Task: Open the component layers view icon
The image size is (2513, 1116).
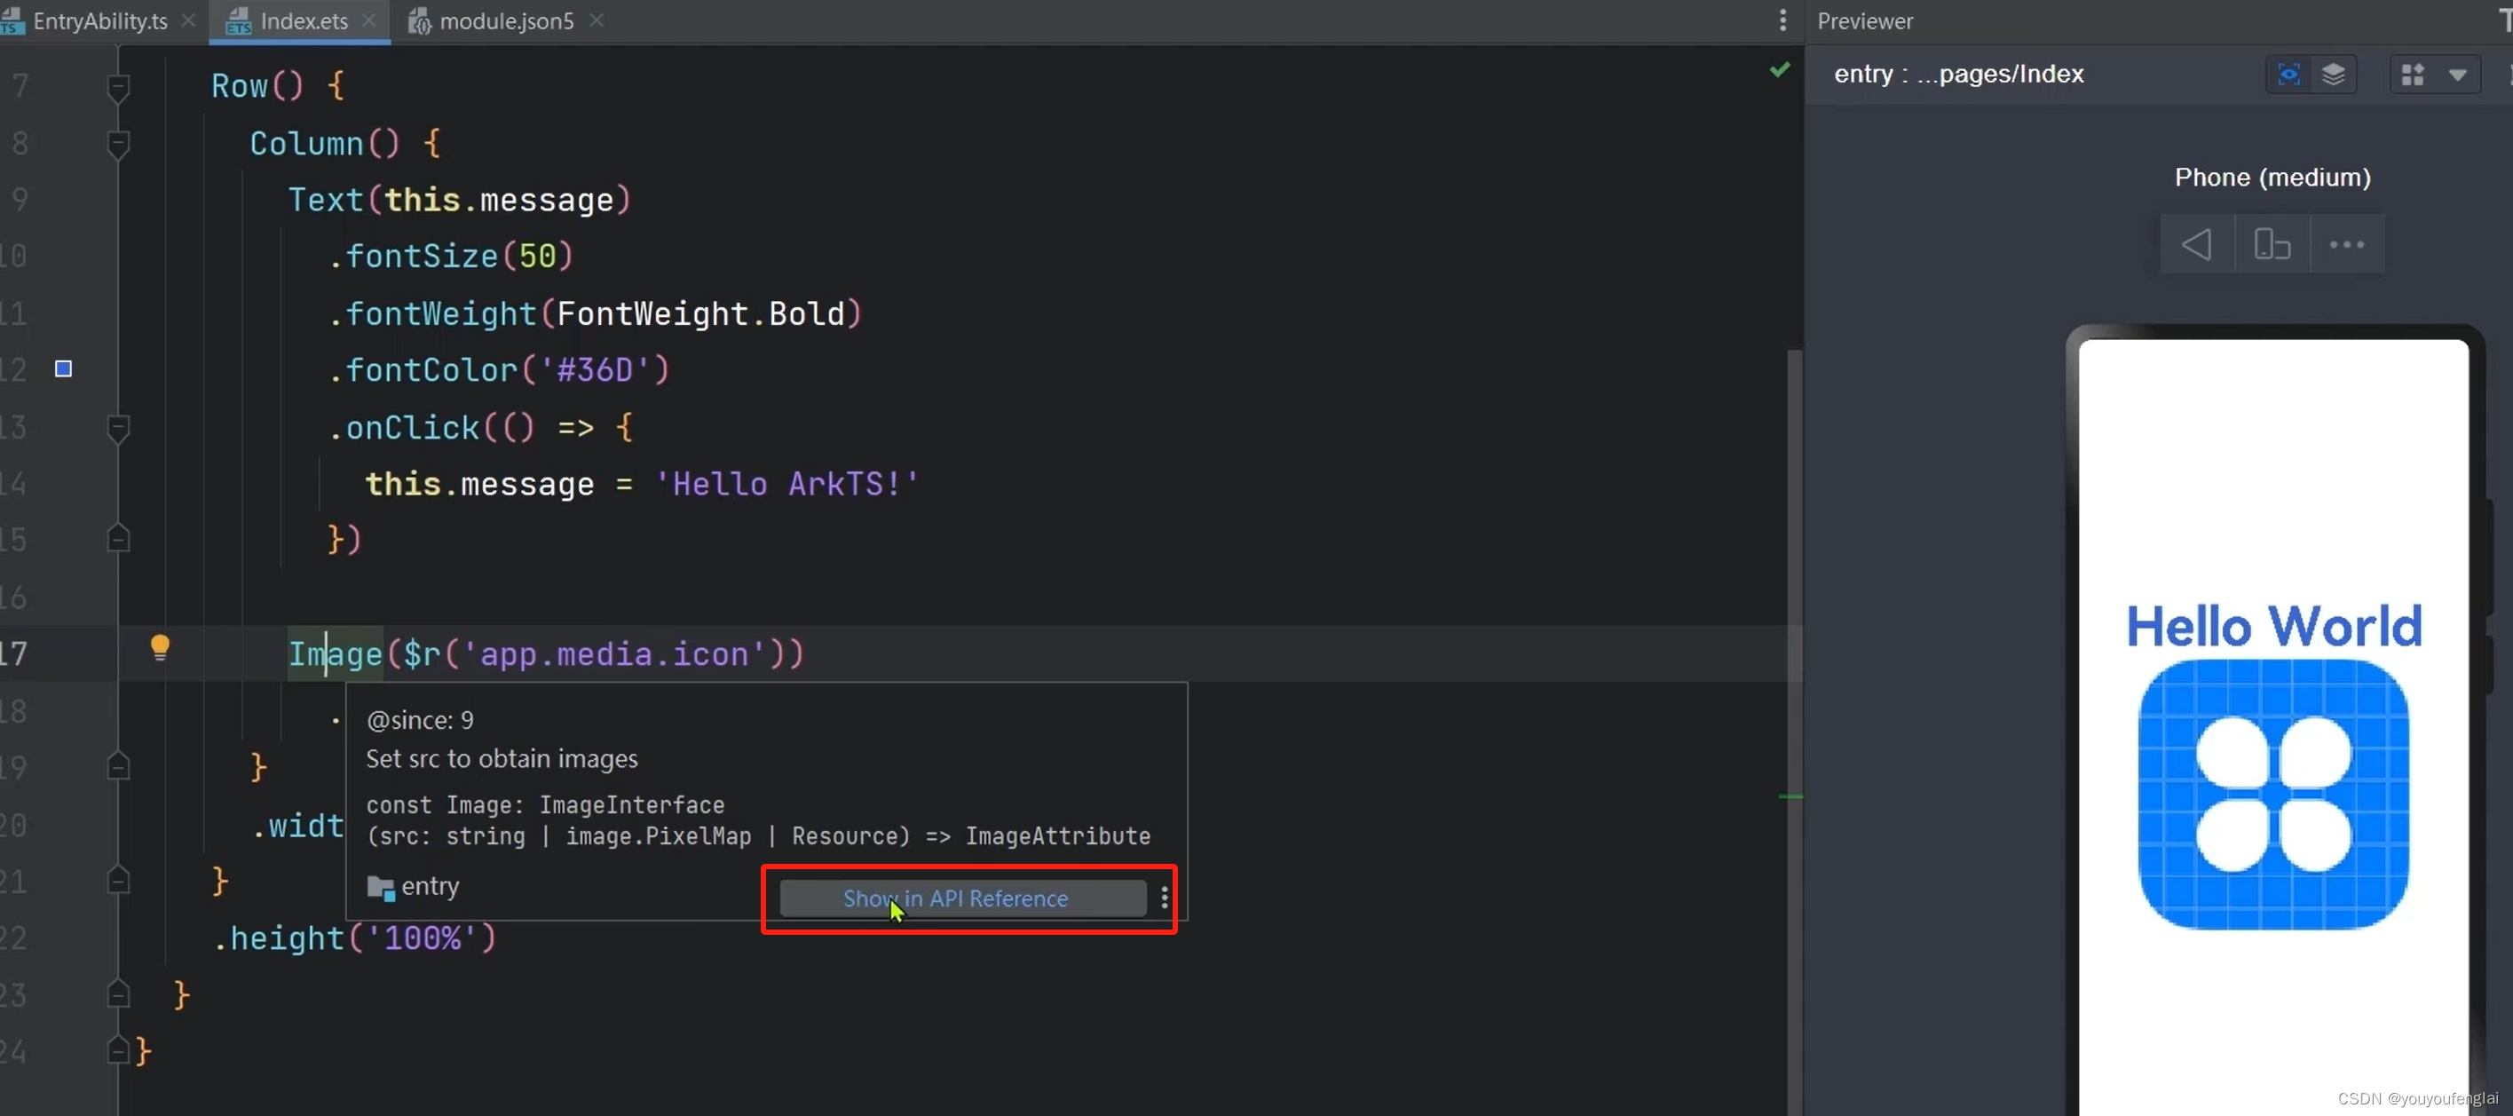Action: point(2334,75)
